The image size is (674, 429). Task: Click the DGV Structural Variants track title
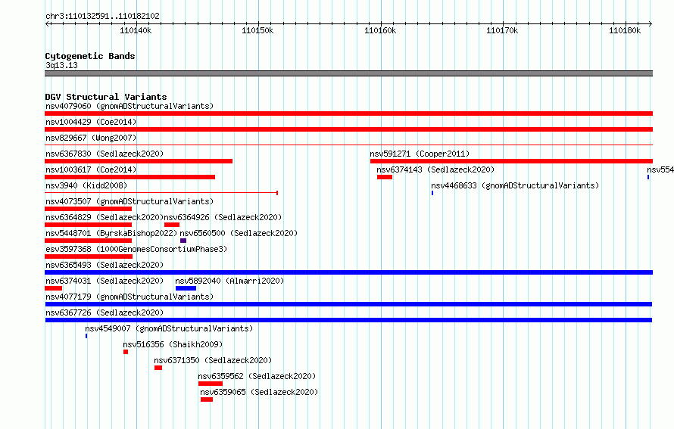pos(106,97)
